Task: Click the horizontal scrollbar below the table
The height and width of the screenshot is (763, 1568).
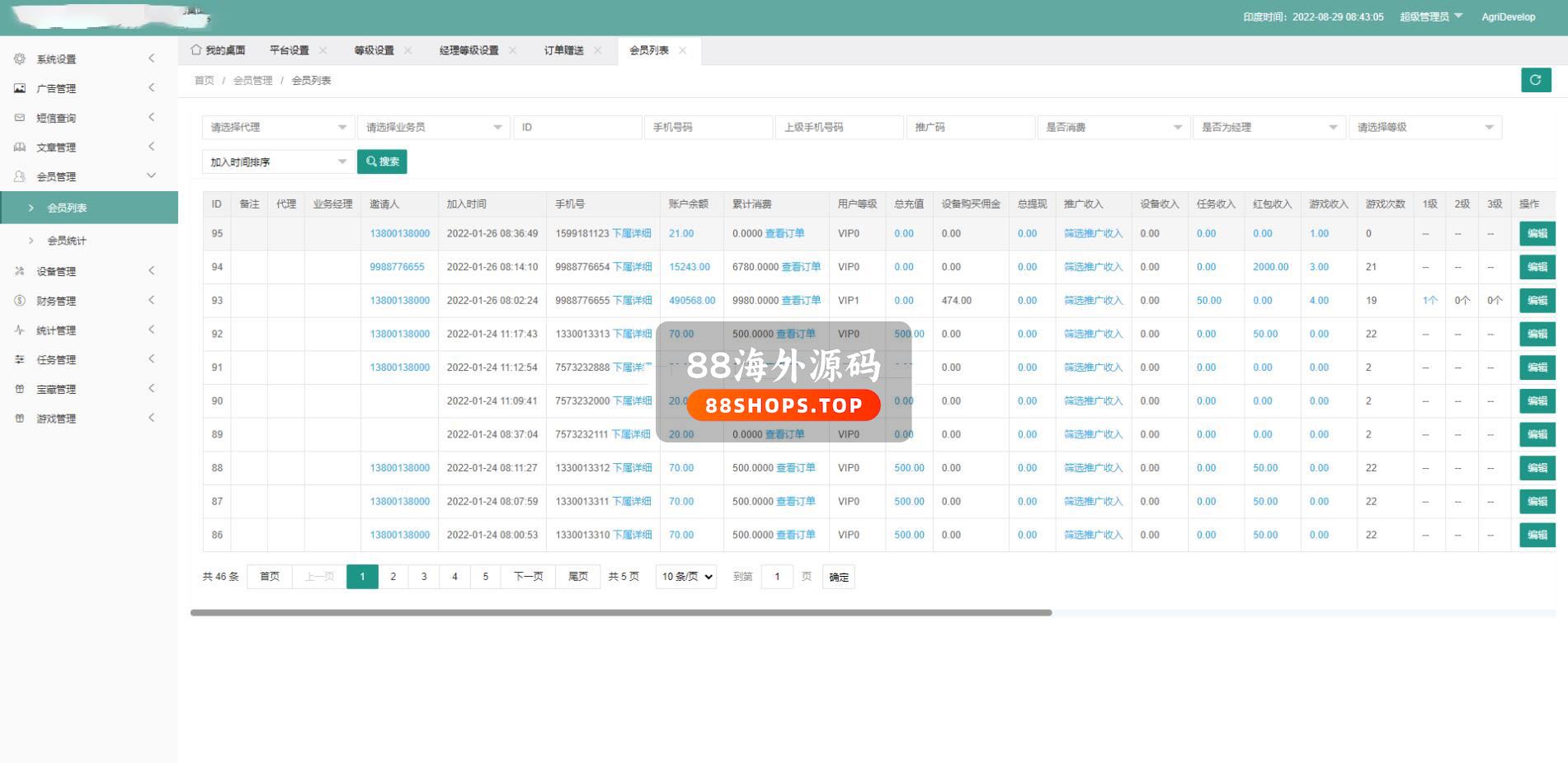Action: tap(620, 613)
